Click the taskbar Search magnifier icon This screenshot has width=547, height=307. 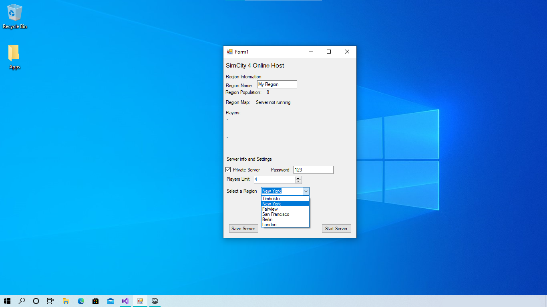click(22, 301)
